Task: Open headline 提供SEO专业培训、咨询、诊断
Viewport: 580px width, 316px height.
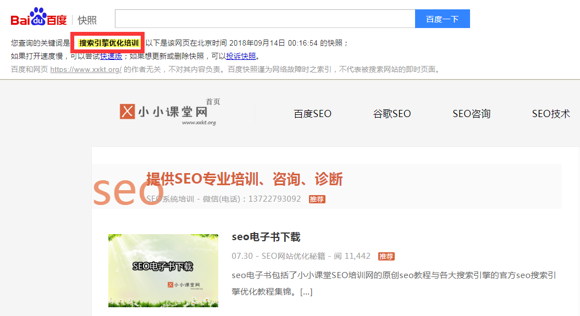Action: [x=245, y=179]
